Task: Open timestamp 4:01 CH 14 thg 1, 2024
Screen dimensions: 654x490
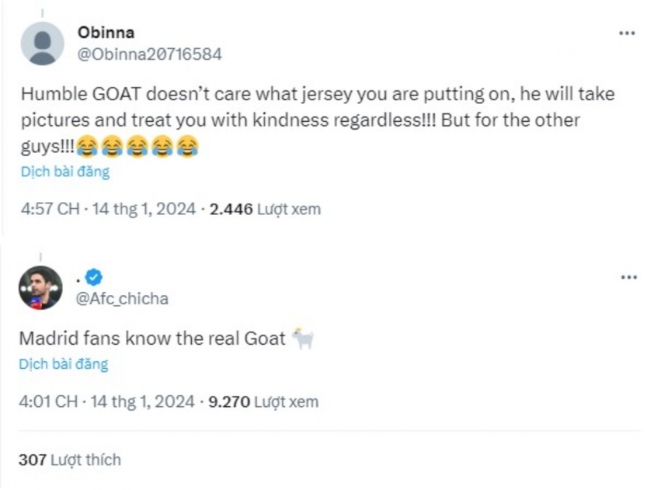Action: tap(106, 401)
